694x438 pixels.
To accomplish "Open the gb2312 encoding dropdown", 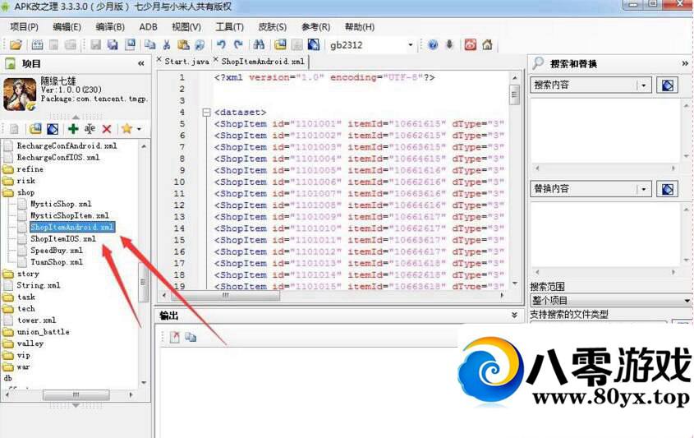I will 410,45.
